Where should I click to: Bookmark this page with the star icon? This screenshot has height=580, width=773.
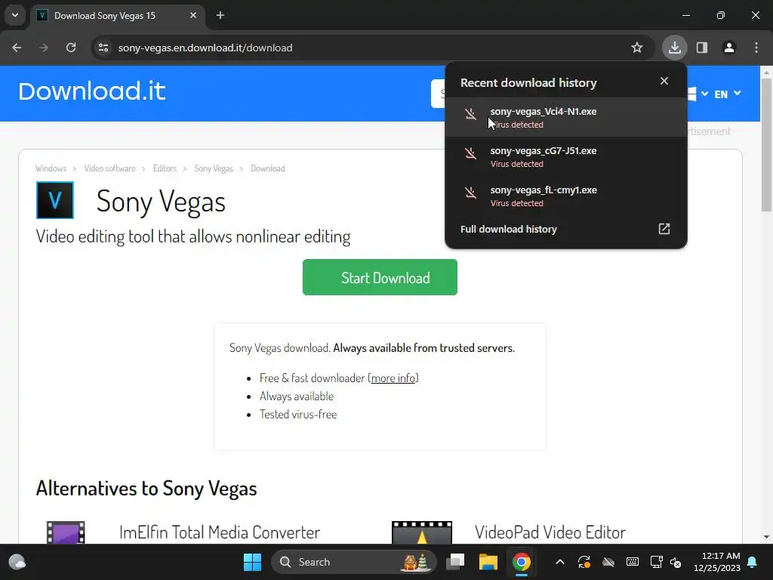tap(637, 48)
